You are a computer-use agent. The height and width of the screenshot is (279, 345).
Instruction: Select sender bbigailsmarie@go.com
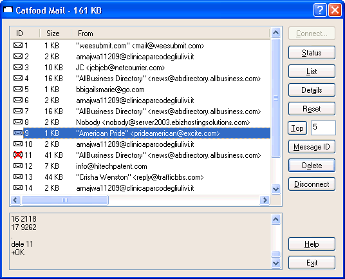pos(110,90)
